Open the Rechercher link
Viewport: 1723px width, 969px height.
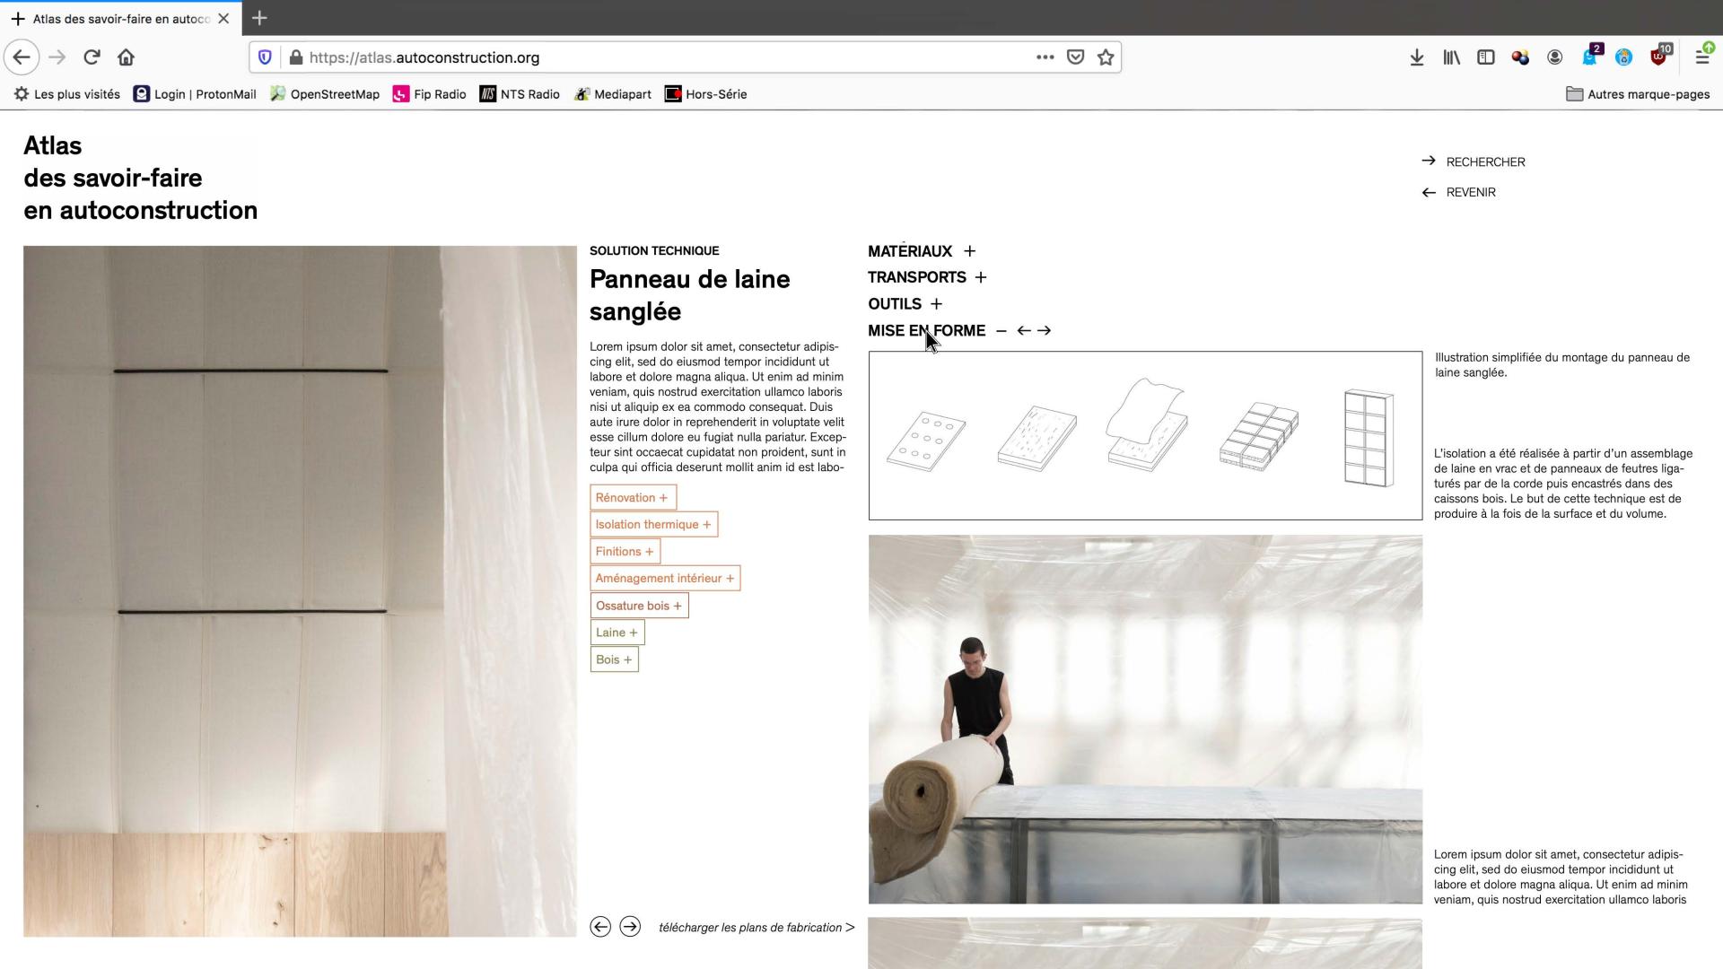tap(1485, 162)
